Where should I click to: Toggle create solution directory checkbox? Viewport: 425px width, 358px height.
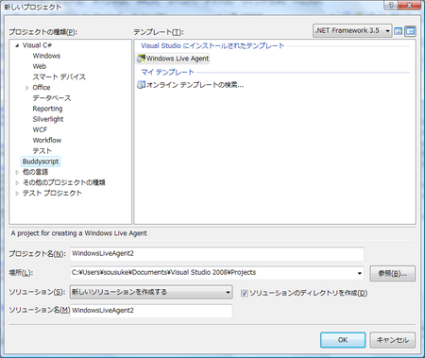[x=245, y=294]
